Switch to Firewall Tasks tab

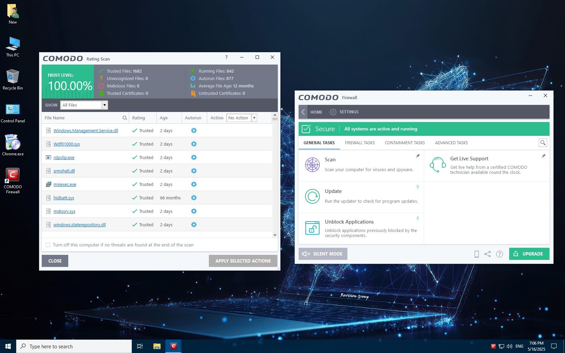tap(360, 143)
